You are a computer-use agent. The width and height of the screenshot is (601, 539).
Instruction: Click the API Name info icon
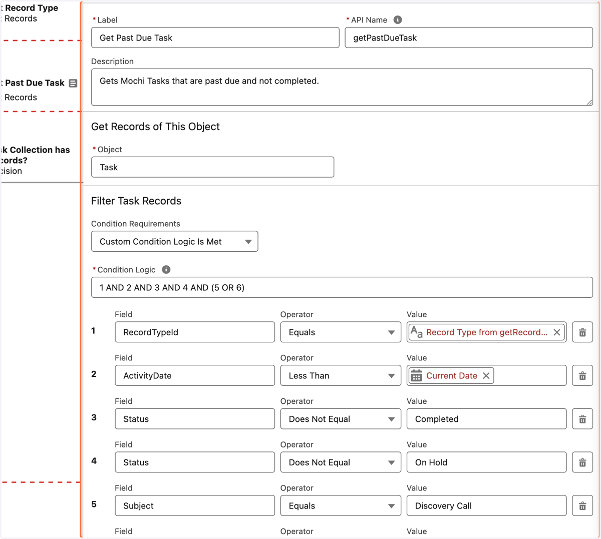398,20
